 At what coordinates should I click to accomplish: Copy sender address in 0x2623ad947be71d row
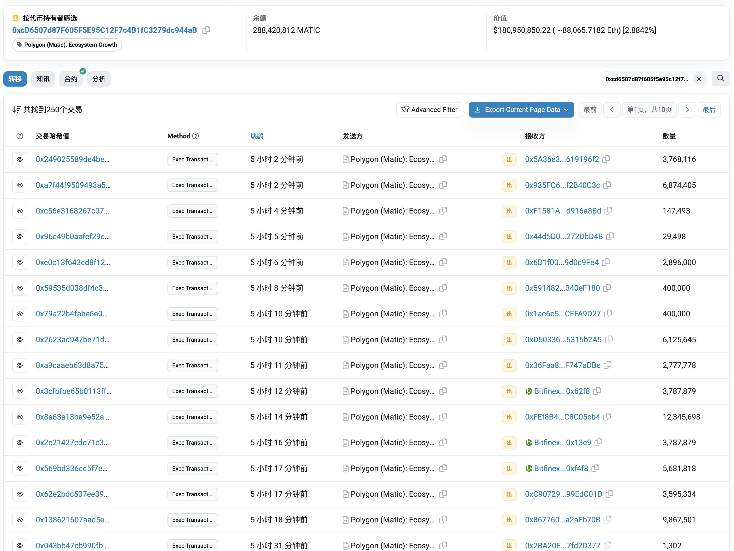pyautogui.click(x=443, y=340)
